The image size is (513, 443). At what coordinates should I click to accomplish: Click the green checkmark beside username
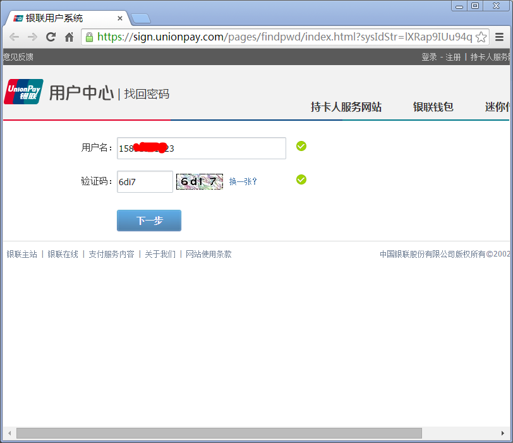click(301, 146)
